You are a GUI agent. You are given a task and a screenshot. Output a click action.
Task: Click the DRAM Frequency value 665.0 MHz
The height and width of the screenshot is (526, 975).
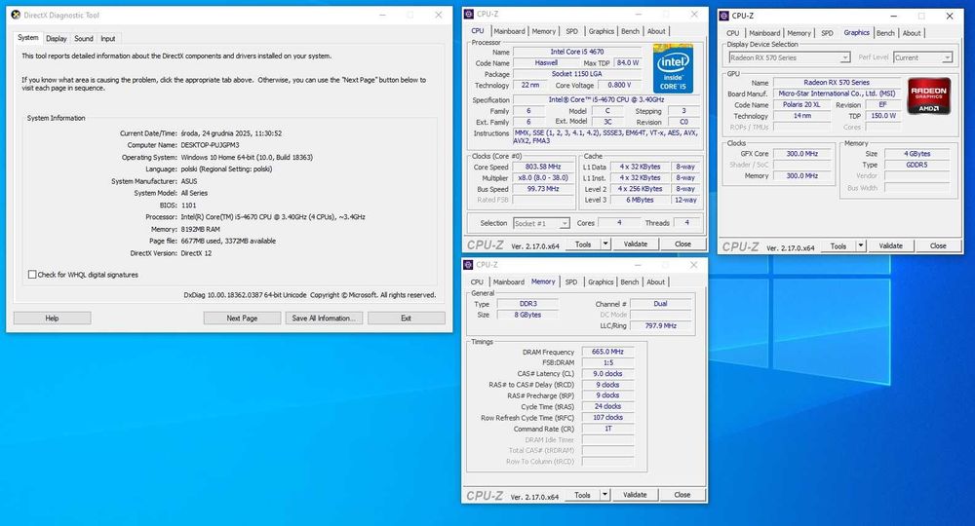pos(607,352)
